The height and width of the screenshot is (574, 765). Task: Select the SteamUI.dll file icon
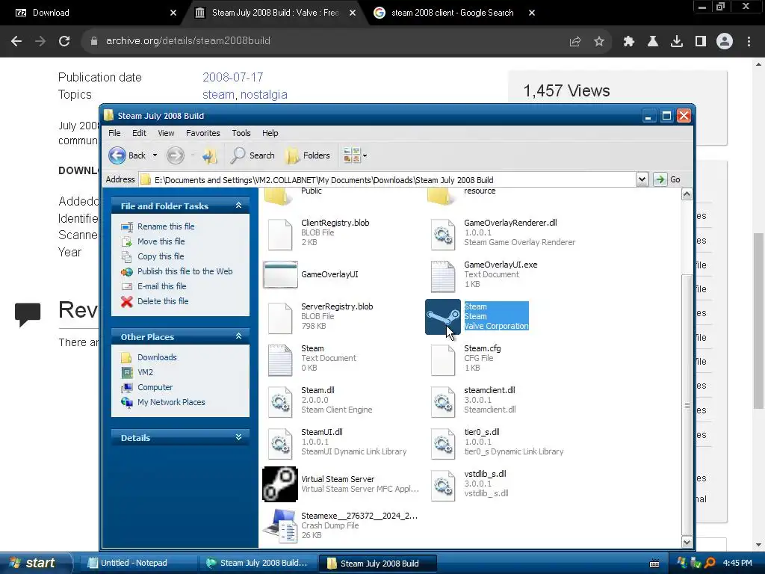pyautogui.click(x=280, y=442)
